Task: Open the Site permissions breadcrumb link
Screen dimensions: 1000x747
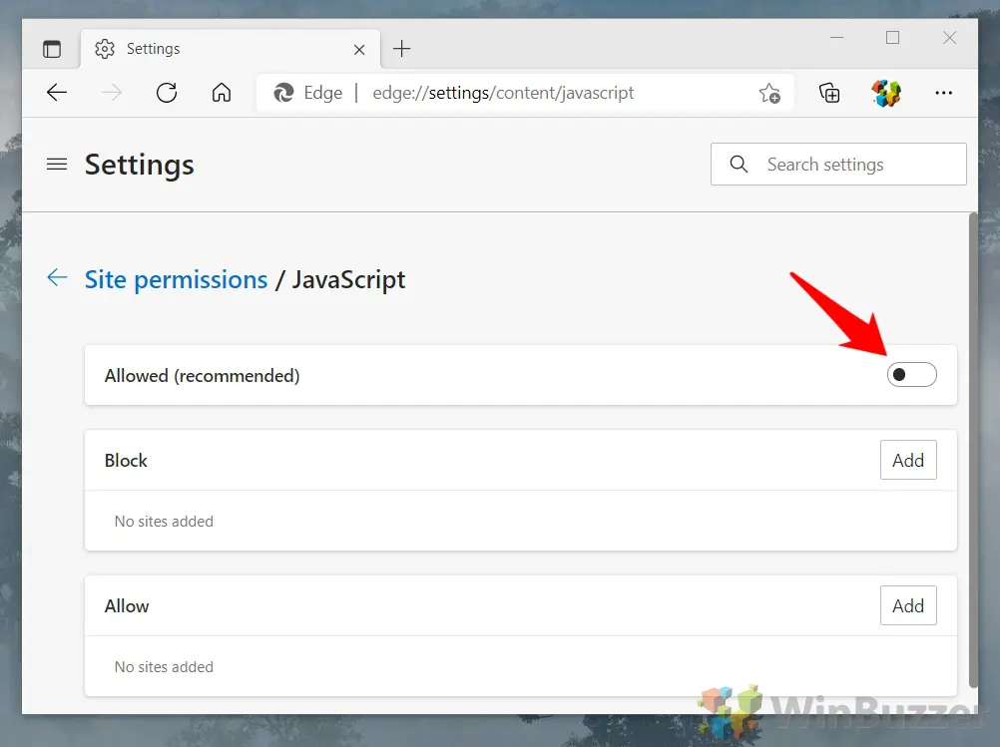Action: coord(176,280)
